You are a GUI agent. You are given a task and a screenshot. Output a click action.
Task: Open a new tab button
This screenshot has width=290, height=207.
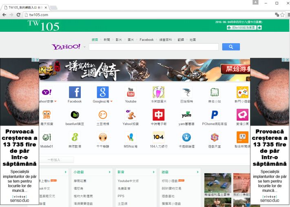tap(53, 8)
